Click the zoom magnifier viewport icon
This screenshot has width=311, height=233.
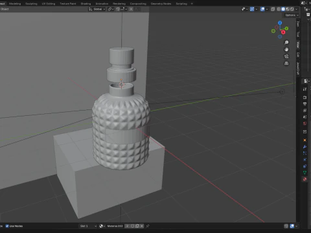(286, 43)
